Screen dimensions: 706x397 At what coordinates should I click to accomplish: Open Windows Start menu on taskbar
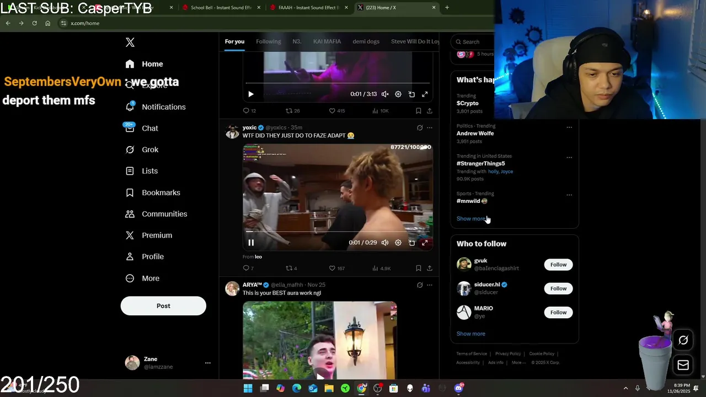coord(248,389)
